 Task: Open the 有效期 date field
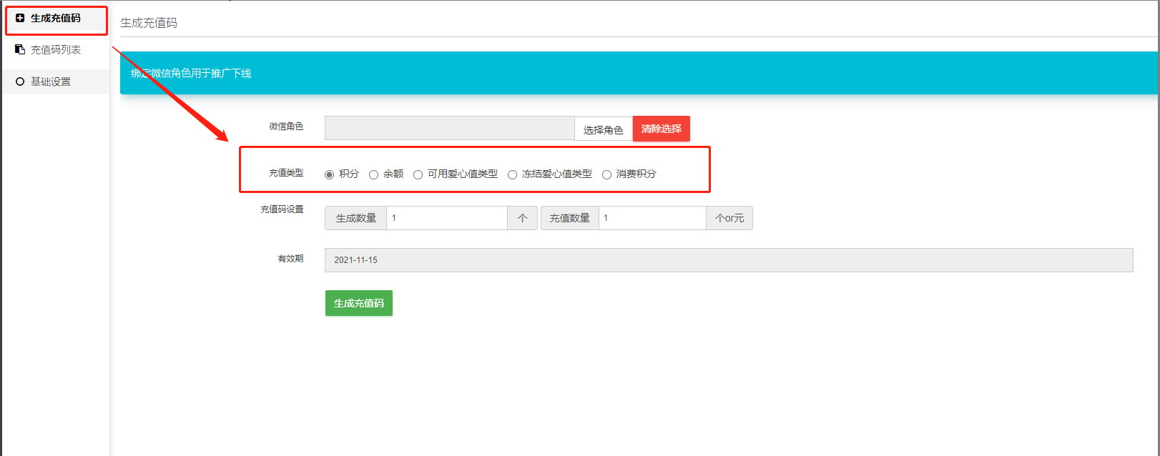coord(728,260)
